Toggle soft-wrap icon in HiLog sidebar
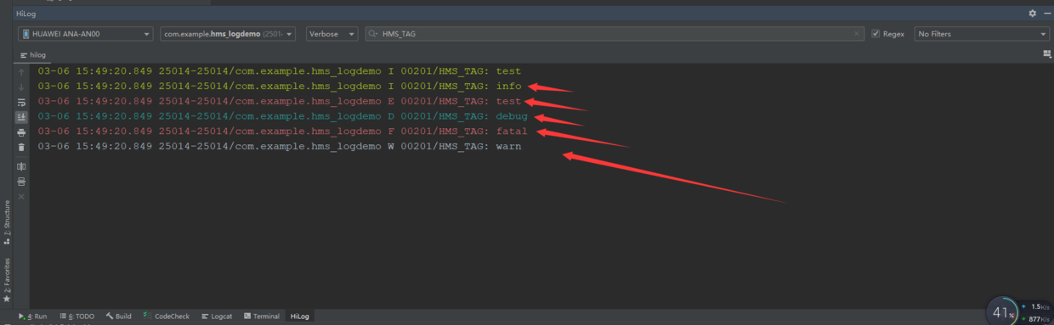This screenshot has width=1054, height=325. (x=21, y=102)
